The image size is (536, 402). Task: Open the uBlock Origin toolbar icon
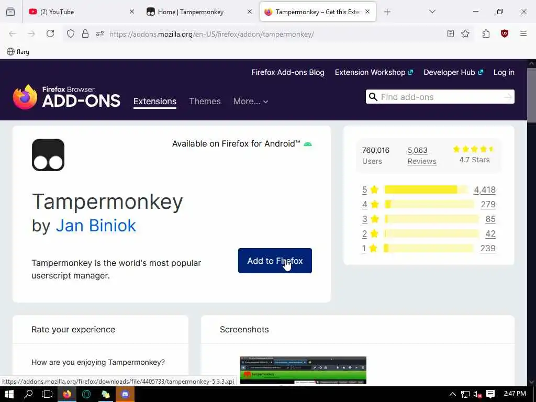[x=505, y=33]
